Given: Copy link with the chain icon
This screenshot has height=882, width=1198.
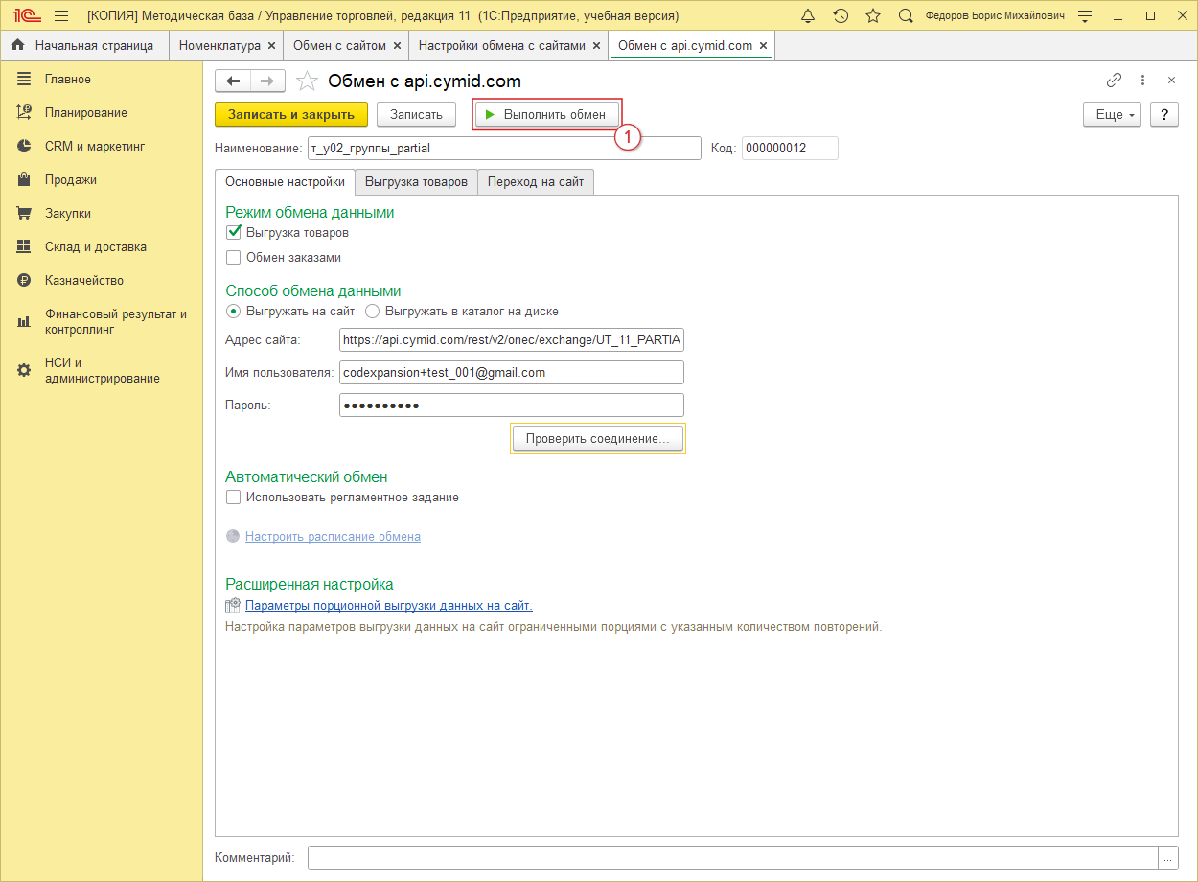Looking at the screenshot, I should (x=1114, y=81).
